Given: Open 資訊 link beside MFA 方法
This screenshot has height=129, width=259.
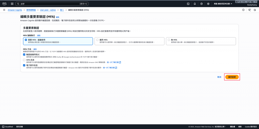Looking at the screenshot, I should coord(35,49).
